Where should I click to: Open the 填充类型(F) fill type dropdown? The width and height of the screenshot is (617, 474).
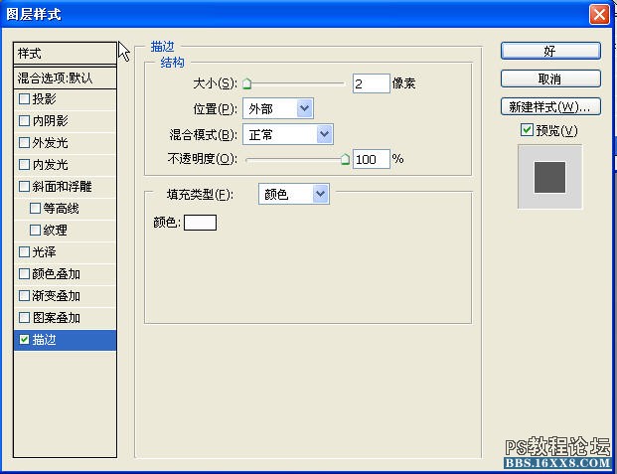click(294, 194)
